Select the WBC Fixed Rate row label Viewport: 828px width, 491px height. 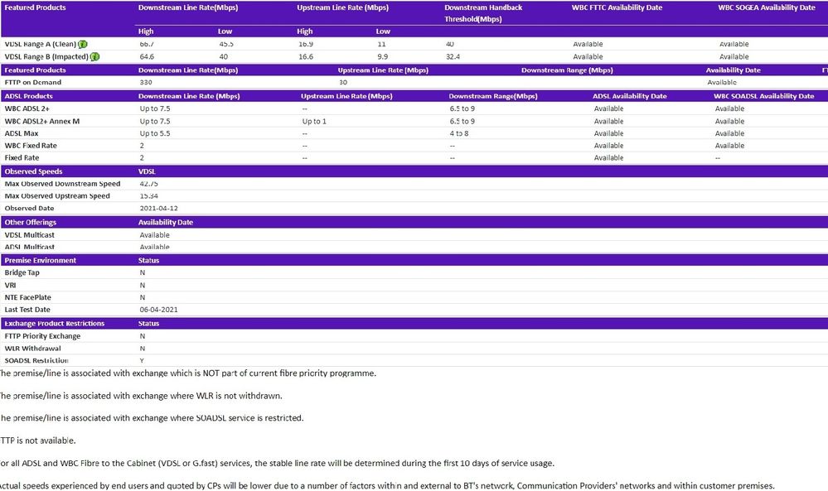(29, 146)
